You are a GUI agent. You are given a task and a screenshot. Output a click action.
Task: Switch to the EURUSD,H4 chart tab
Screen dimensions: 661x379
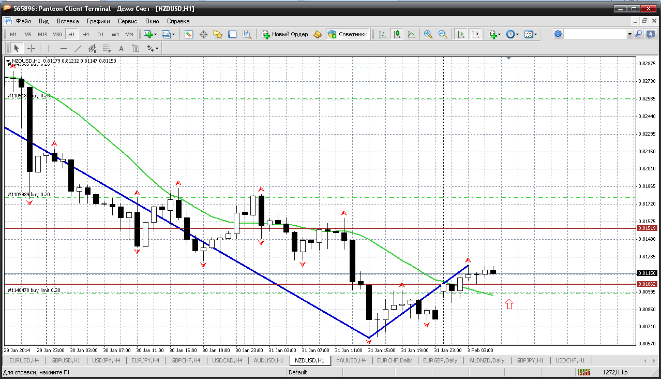pos(24,360)
